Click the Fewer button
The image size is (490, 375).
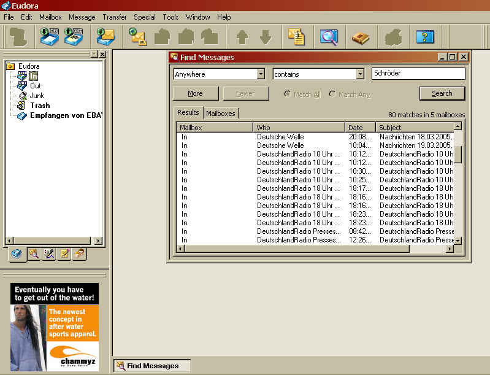tap(246, 93)
